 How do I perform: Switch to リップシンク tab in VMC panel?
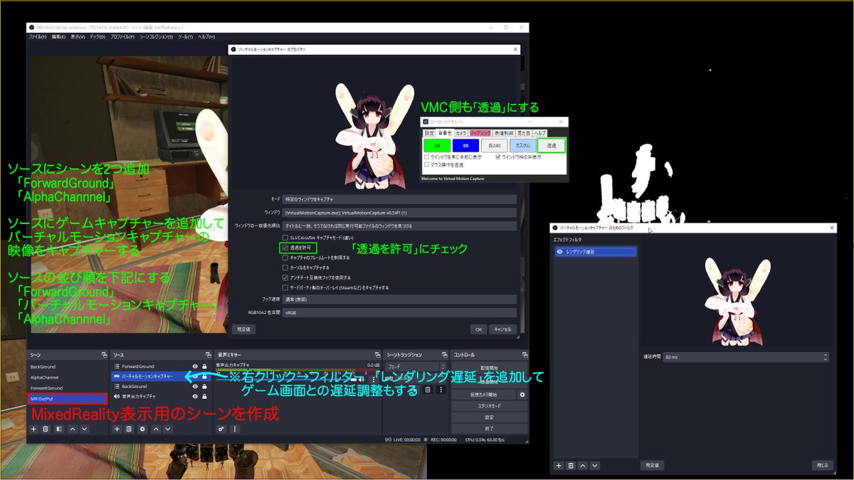click(480, 133)
